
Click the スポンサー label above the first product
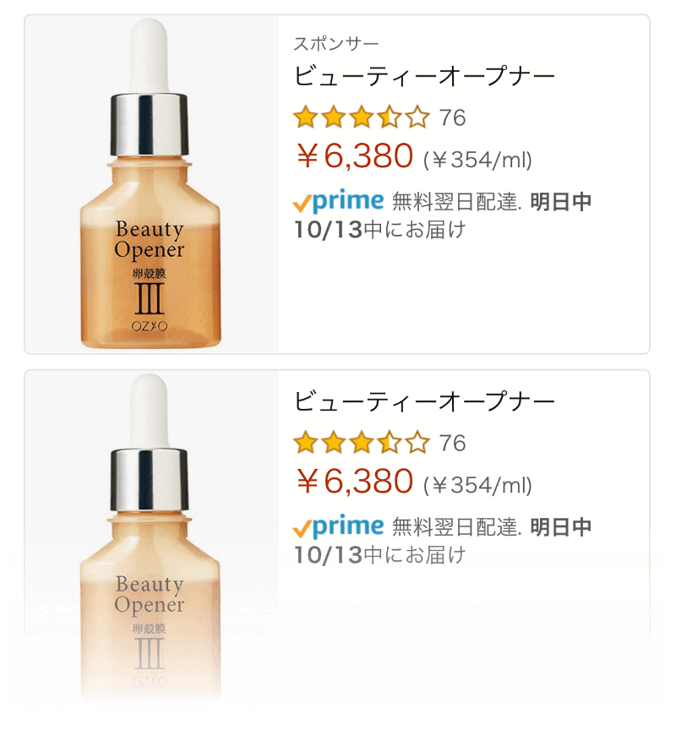pyautogui.click(x=336, y=44)
